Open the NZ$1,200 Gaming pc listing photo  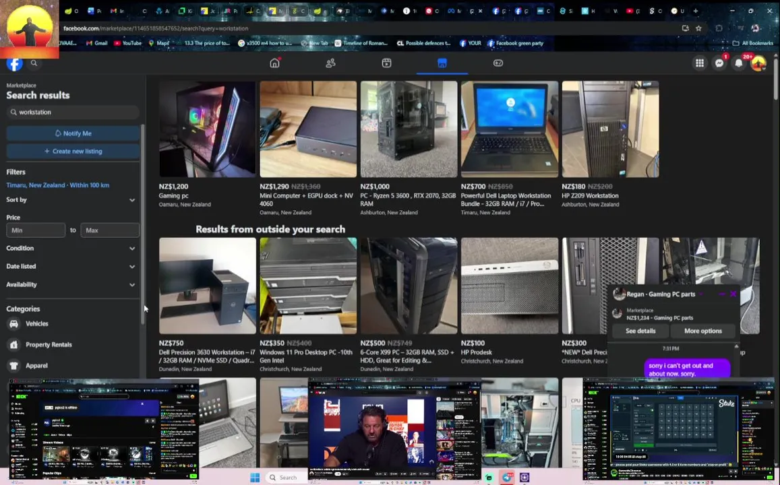click(x=208, y=129)
